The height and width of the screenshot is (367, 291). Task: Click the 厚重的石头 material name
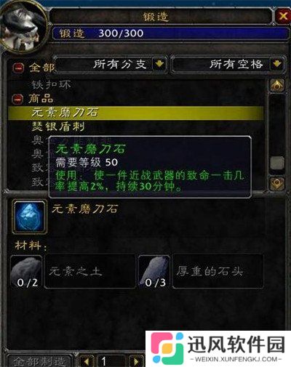[x=210, y=271]
